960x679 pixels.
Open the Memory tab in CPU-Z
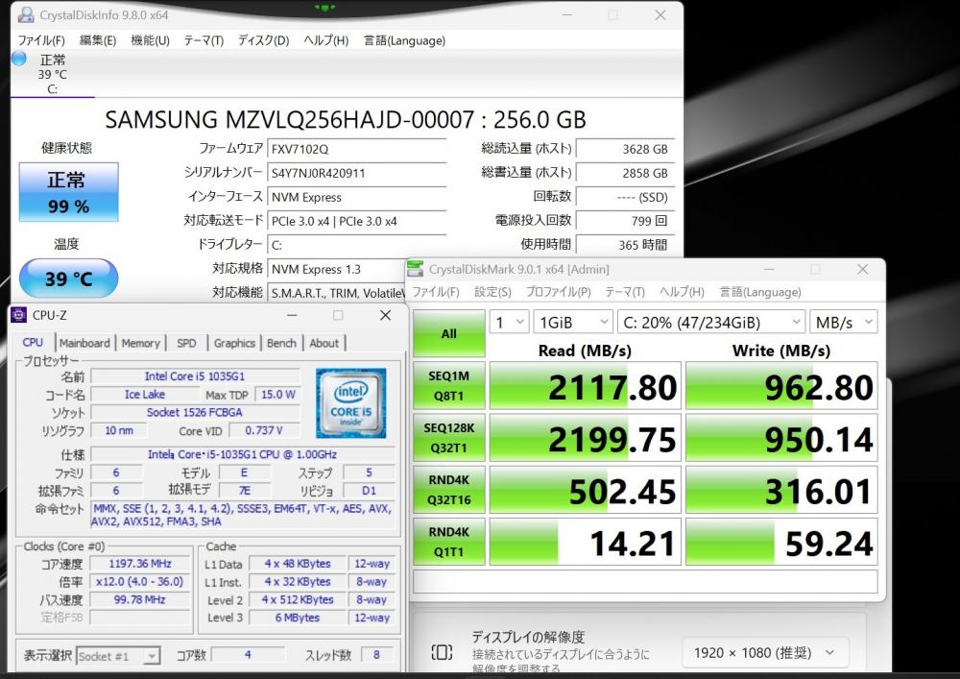140,343
